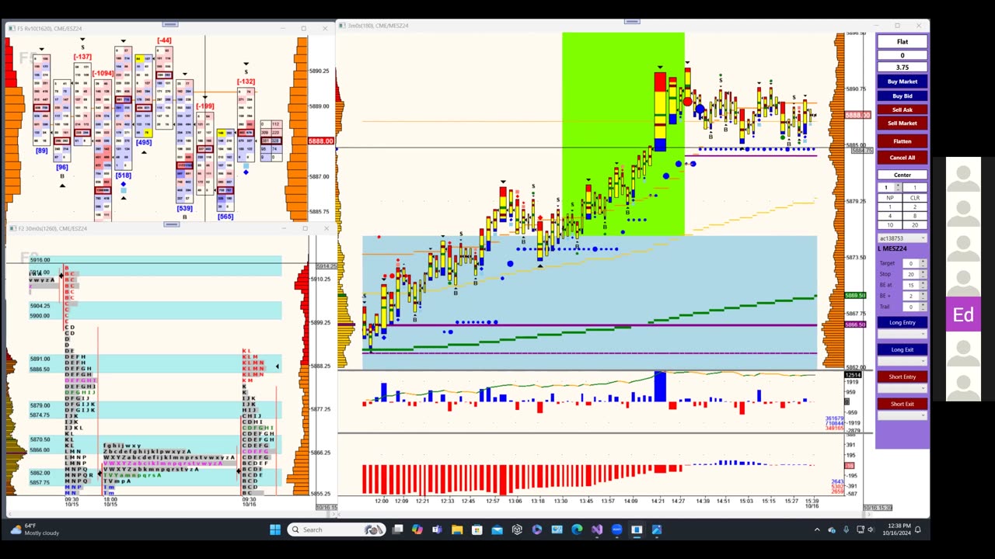Click the taskbar clock showing 12:38 PM

pos(896,529)
